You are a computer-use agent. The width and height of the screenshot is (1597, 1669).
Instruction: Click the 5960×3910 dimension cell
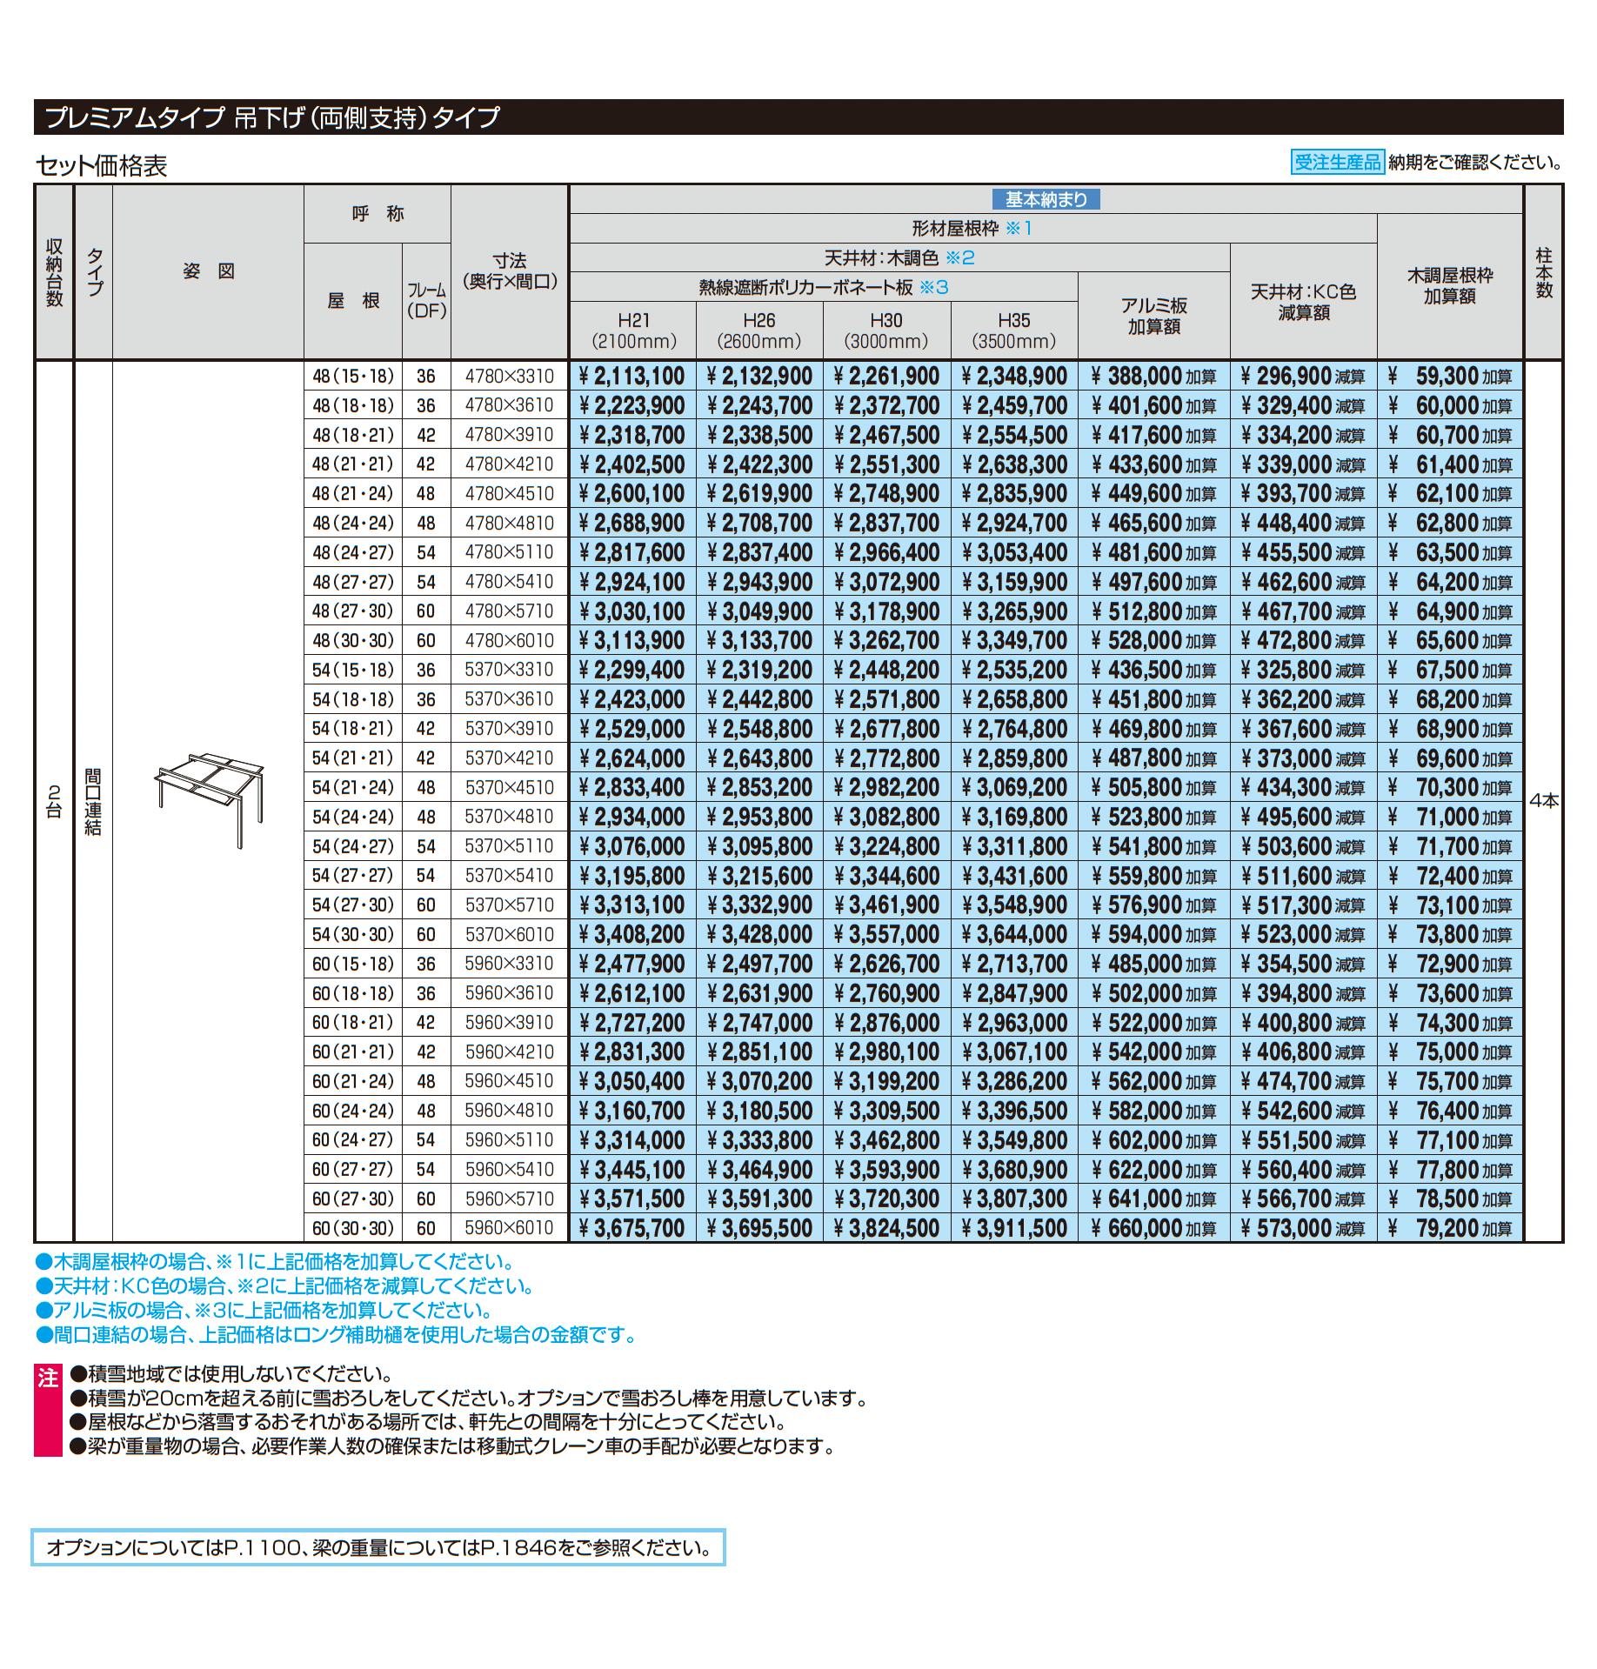point(510,1022)
